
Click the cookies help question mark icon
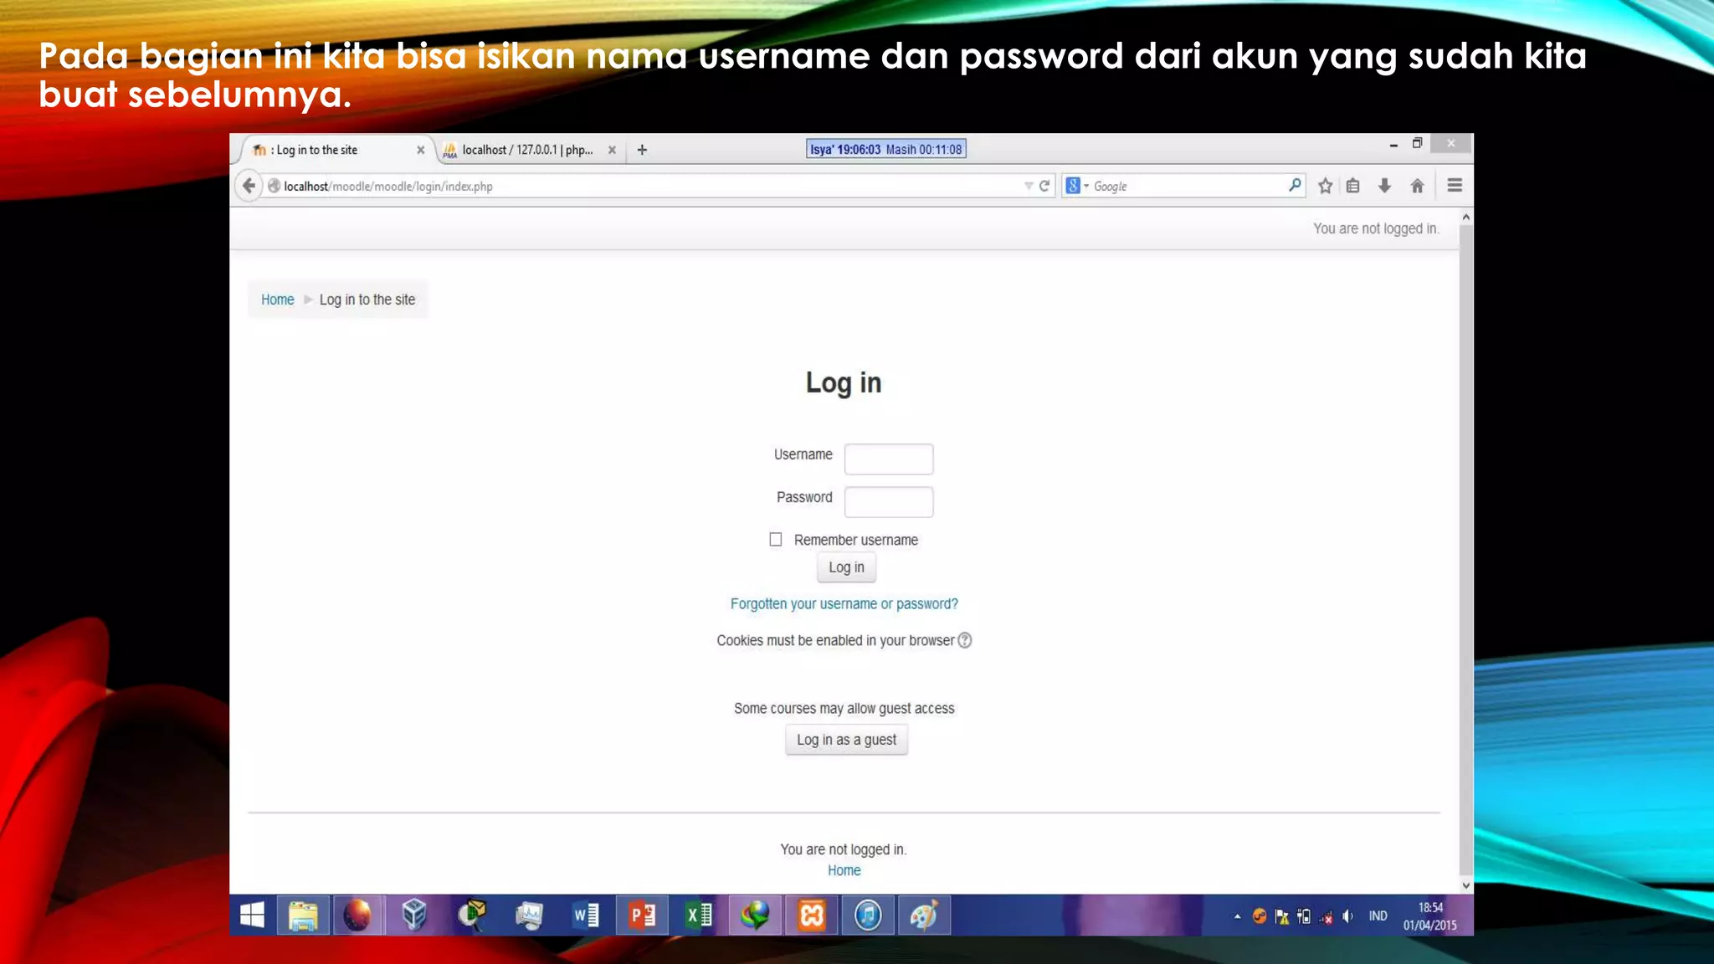click(x=965, y=640)
